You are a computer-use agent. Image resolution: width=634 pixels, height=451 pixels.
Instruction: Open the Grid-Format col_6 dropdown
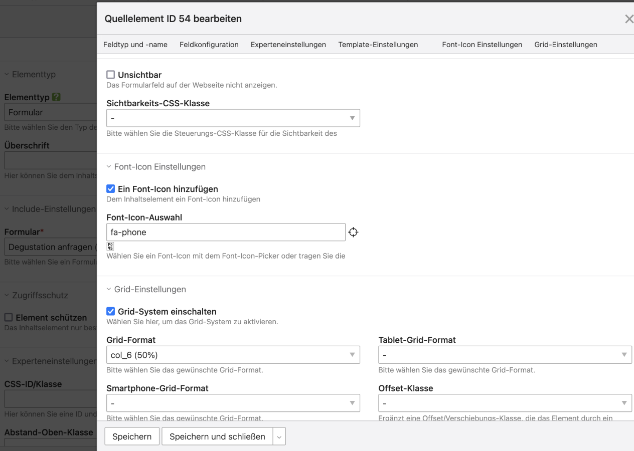[x=233, y=355]
